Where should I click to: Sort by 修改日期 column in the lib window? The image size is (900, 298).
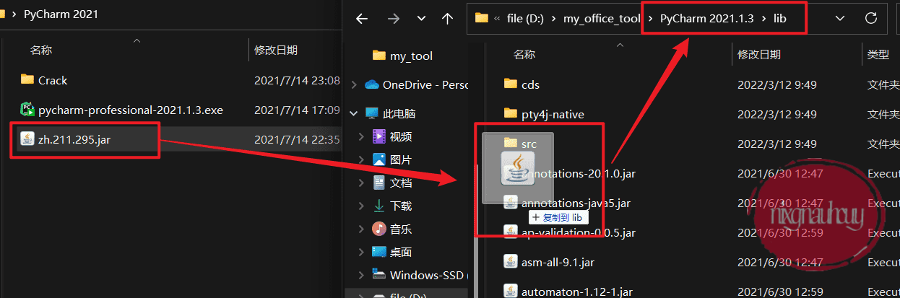[x=758, y=54]
